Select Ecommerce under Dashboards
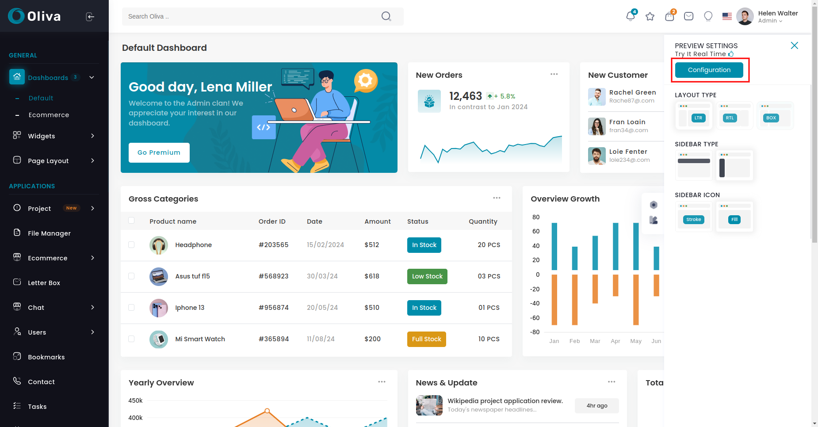This screenshot has width=818, height=427. click(x=49, y=115)
